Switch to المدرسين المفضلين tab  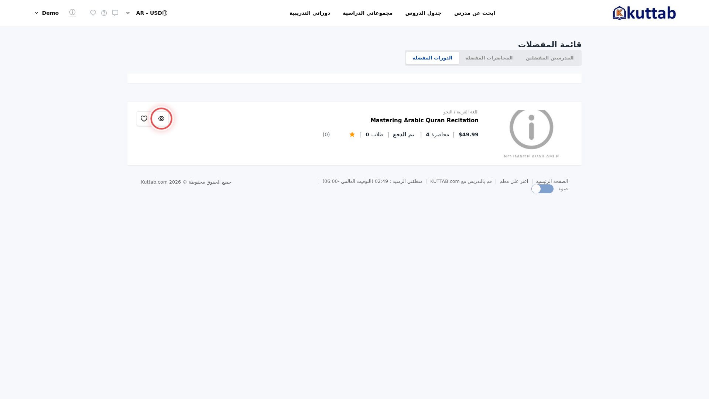coord(549,58)
